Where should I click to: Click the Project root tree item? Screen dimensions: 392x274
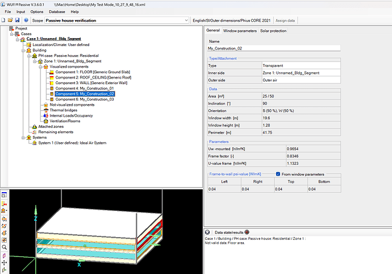click(x=21, y=28)
